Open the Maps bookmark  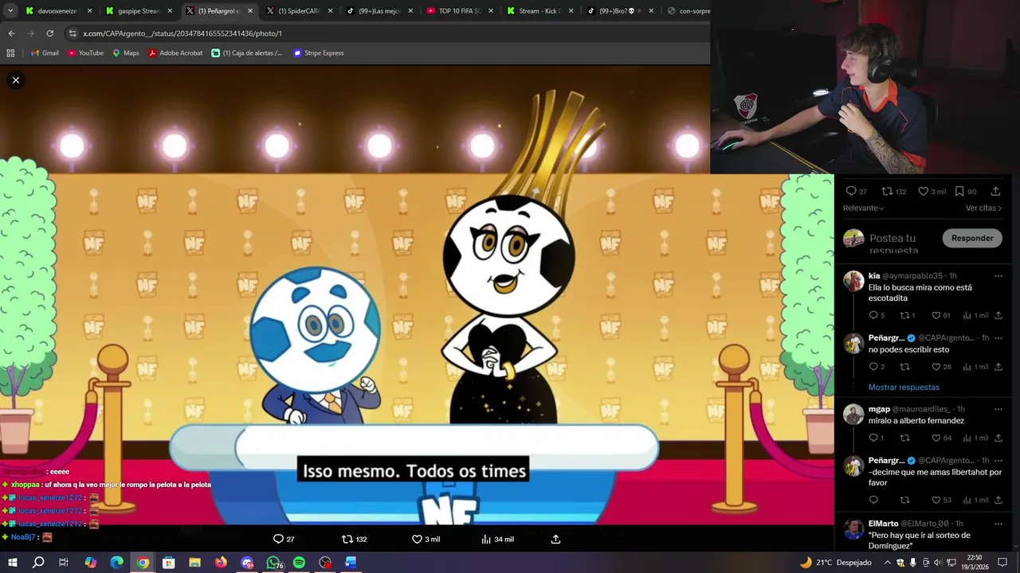click(126, 53)
